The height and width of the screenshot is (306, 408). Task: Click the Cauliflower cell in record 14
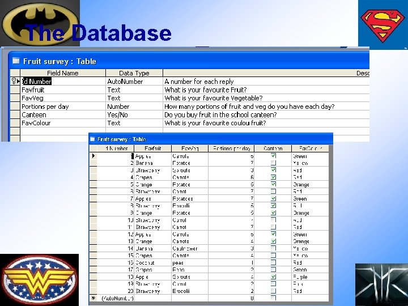point(190,249)
